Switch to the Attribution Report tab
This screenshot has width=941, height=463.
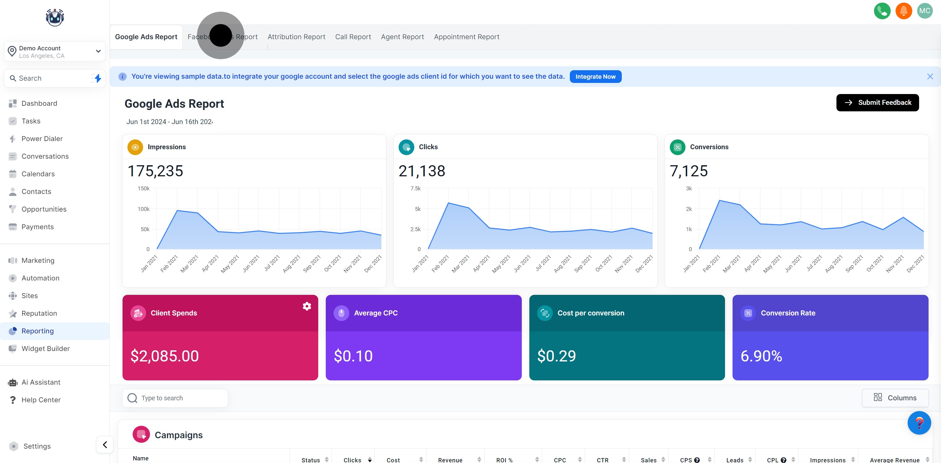point(296,37)
